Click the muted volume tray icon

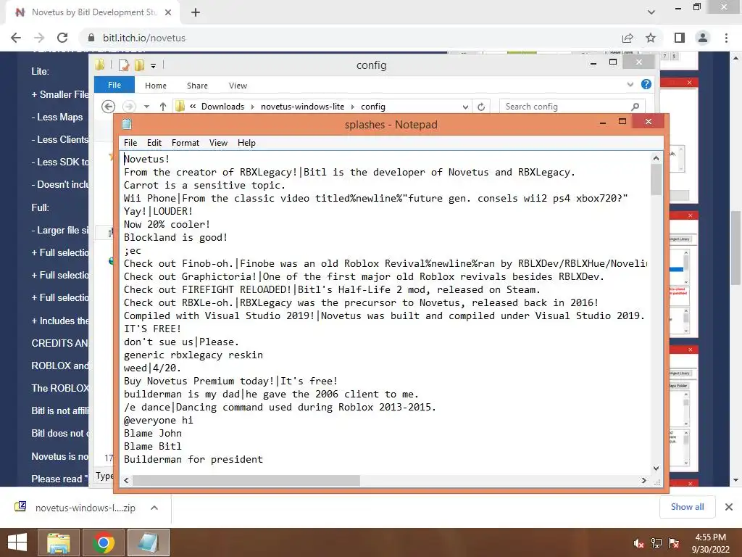tap(638, 543)
